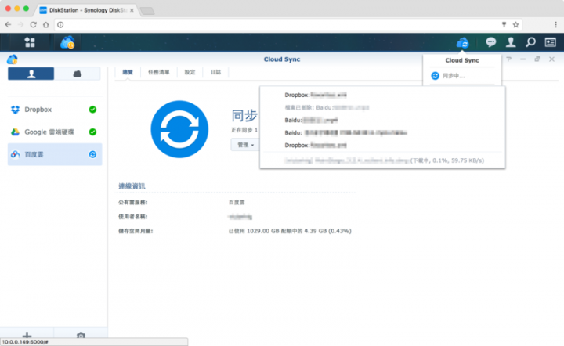Open the 任務清單 task list tab

tap(158, 72)
